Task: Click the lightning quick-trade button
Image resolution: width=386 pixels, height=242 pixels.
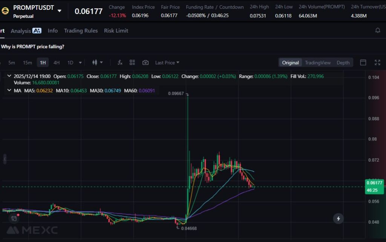Action: 338,218
